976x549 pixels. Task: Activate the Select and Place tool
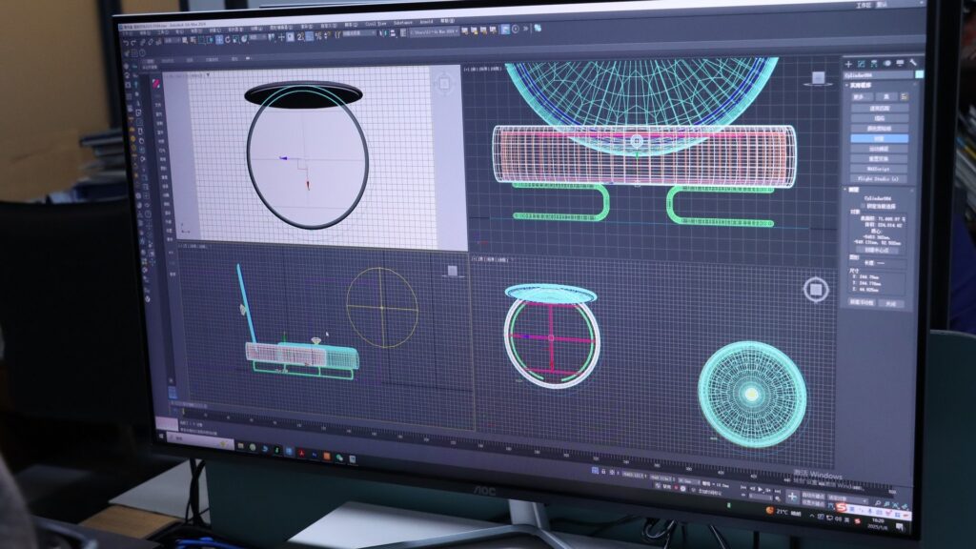[243, 38]
